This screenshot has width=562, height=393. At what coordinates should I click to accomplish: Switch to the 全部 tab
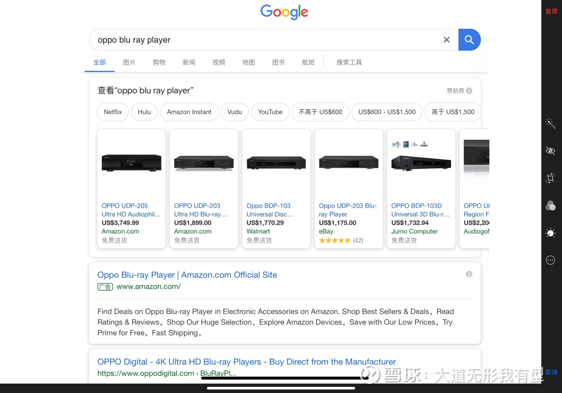tap(100, 62)
